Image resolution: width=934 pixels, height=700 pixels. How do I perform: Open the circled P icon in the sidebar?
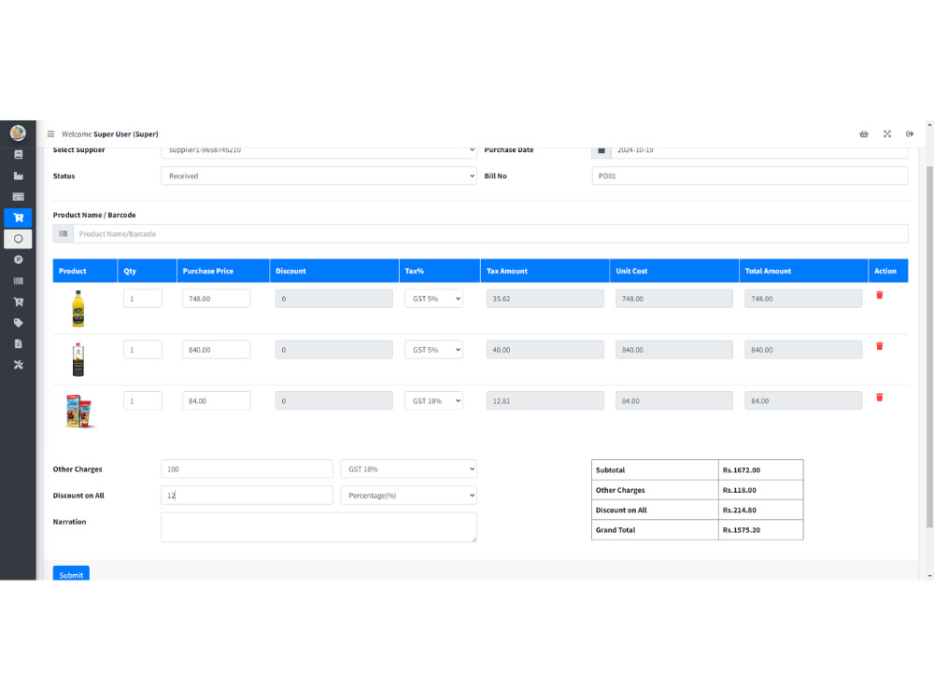point(18,259)
